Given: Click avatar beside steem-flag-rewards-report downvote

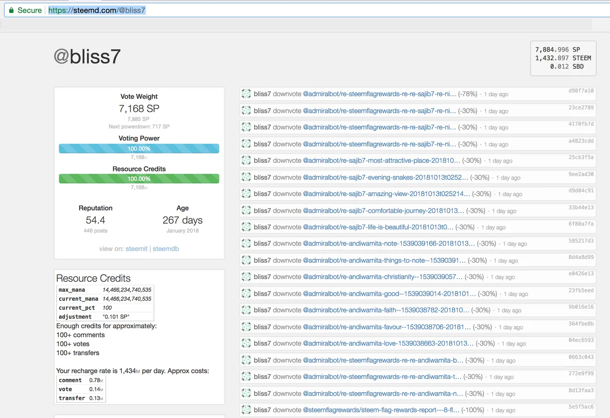Looking at the screenshot, I should (x=246, y=410).
